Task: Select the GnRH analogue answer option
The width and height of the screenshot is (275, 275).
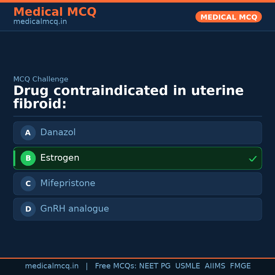Action: 137,209
